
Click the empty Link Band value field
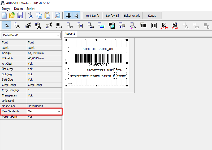click(x=44, y=101)
